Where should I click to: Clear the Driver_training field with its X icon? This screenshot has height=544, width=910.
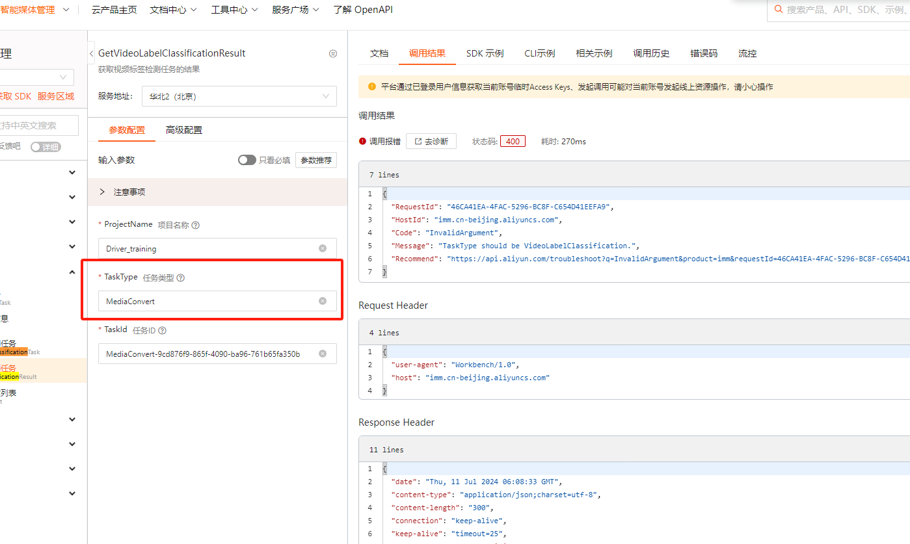pos(323,248)
